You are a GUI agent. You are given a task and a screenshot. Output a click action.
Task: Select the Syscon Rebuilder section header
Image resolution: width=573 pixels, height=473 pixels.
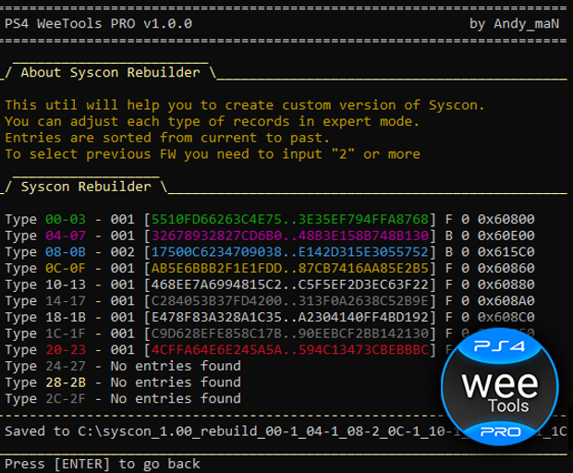86,187
